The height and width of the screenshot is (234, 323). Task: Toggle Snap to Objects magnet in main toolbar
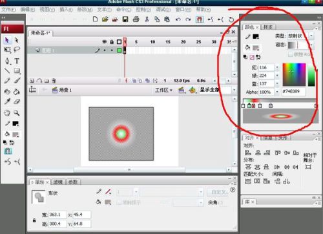200,19
